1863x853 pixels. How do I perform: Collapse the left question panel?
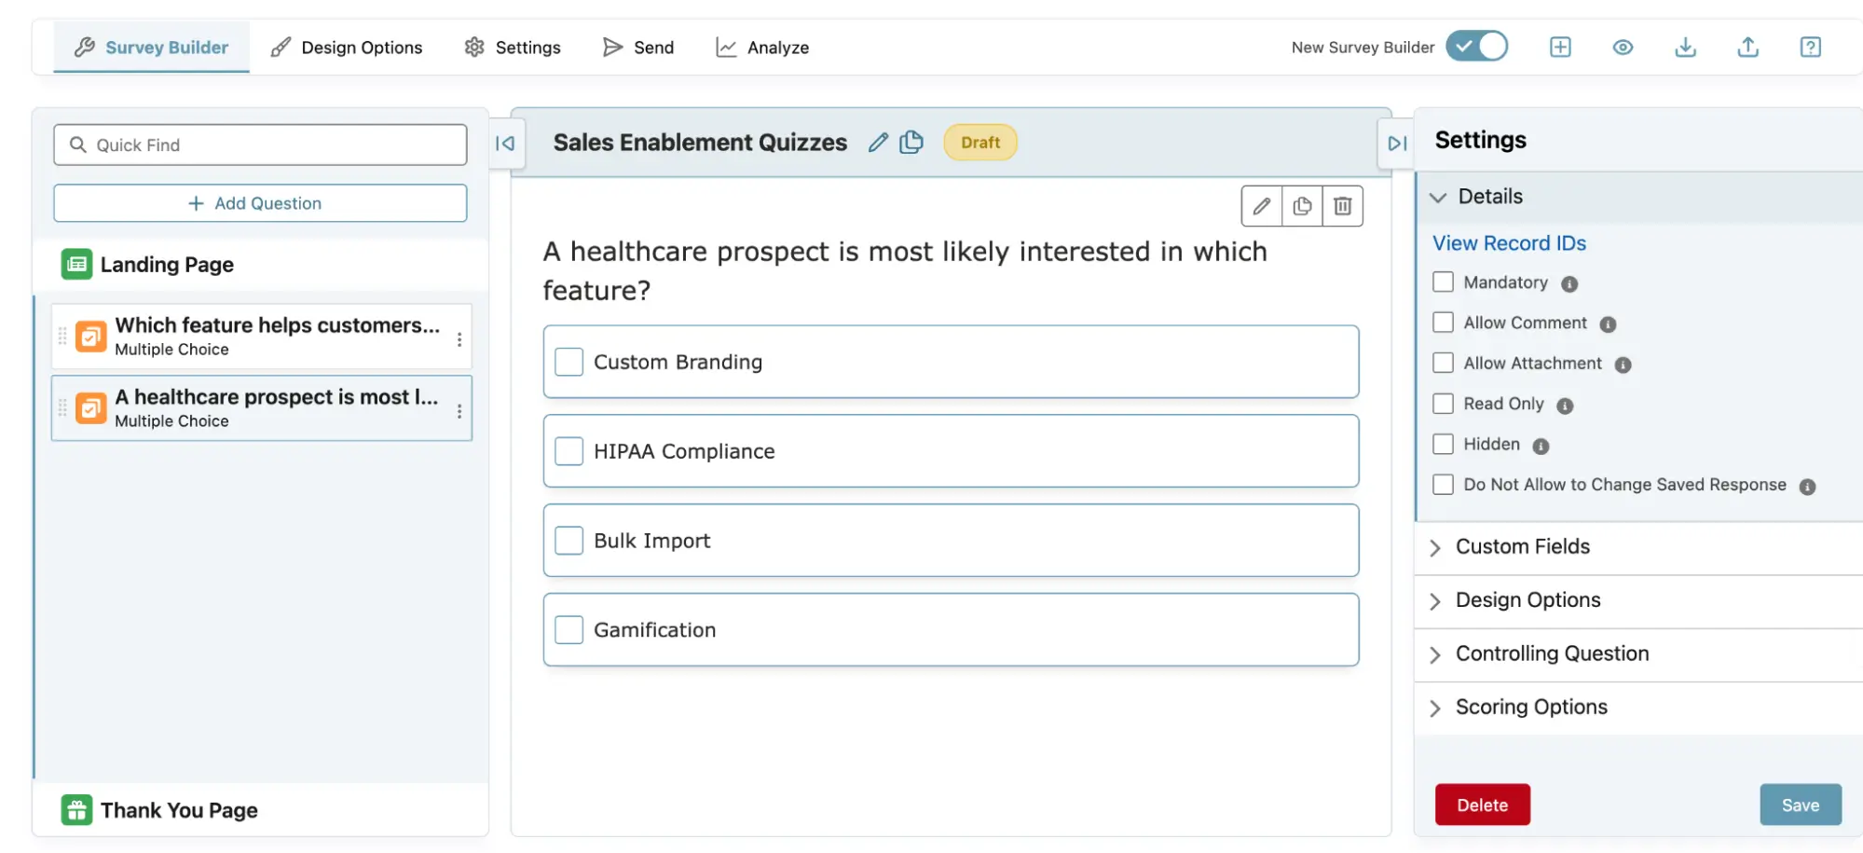tap(505, 144)
